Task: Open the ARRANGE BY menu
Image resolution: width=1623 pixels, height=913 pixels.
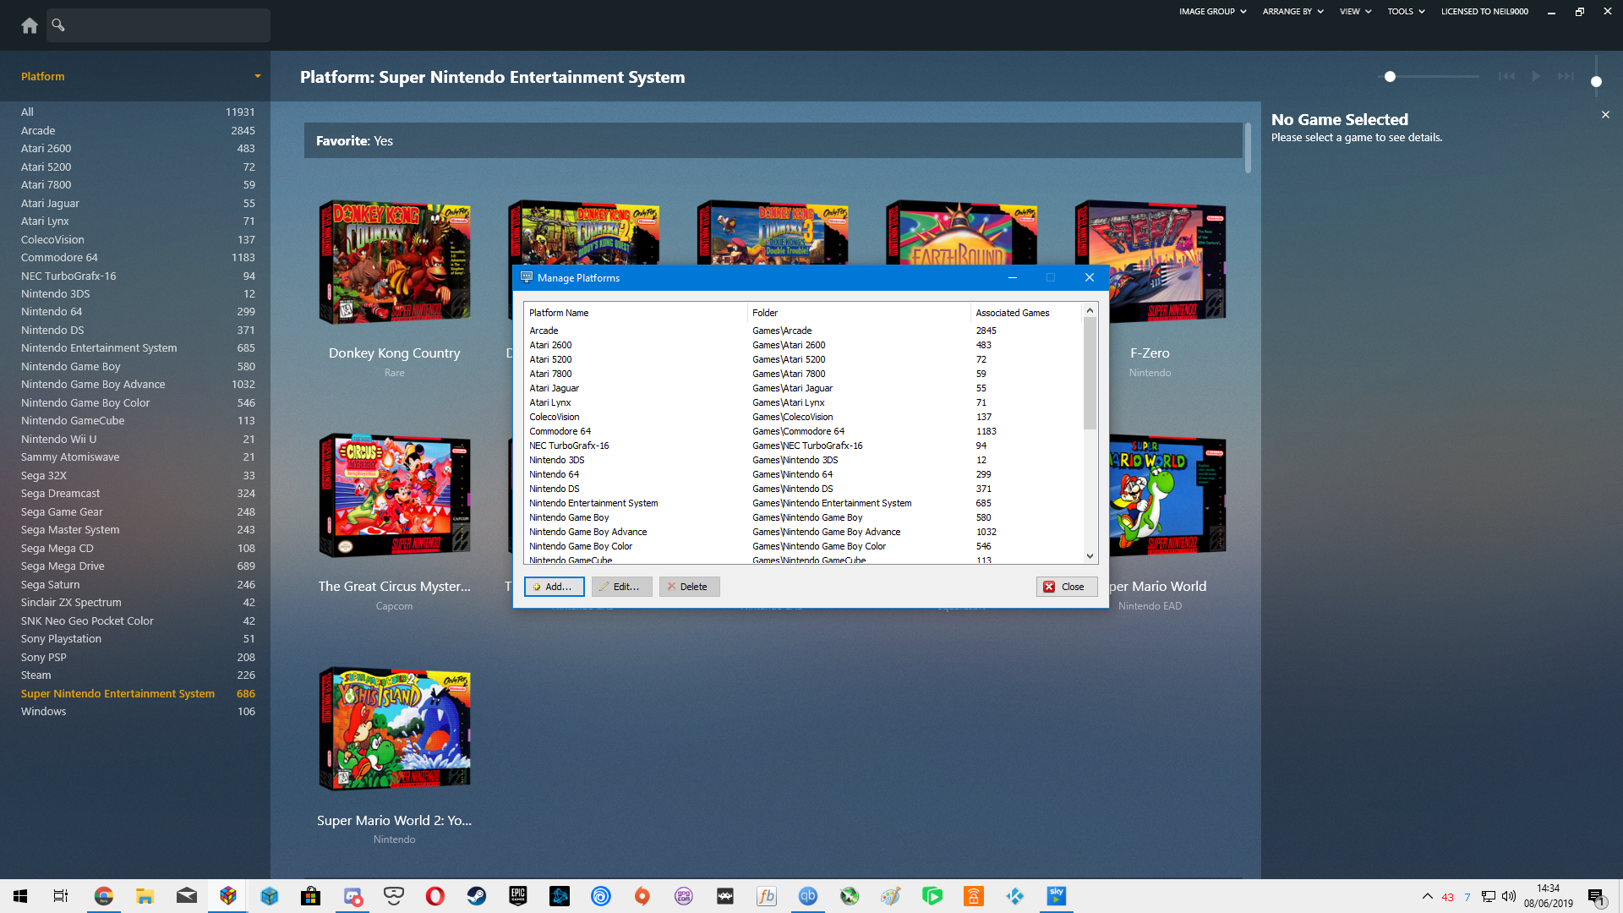Action: [x=1292, y=12]
